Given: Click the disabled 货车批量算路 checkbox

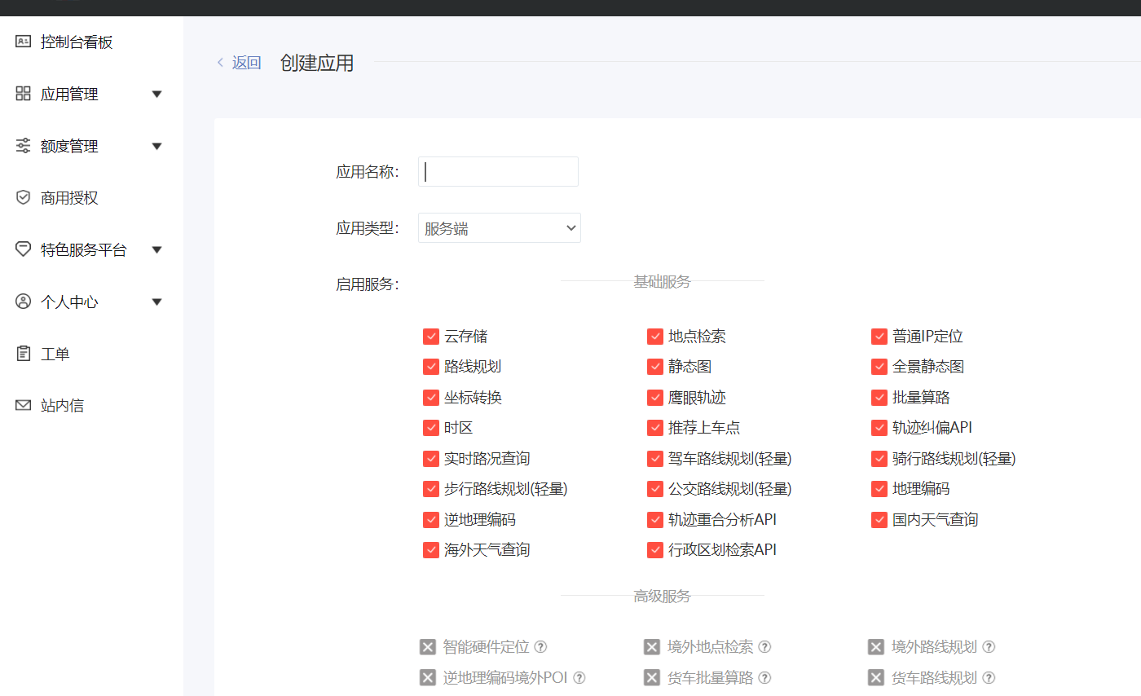Looking at the screenshot, I should [x=652, y=677].
